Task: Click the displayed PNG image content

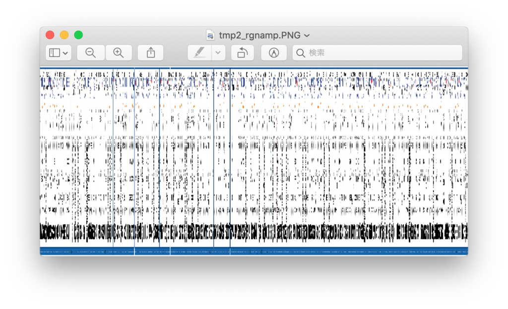Action: pyautogui.click(x=254, y=161)
